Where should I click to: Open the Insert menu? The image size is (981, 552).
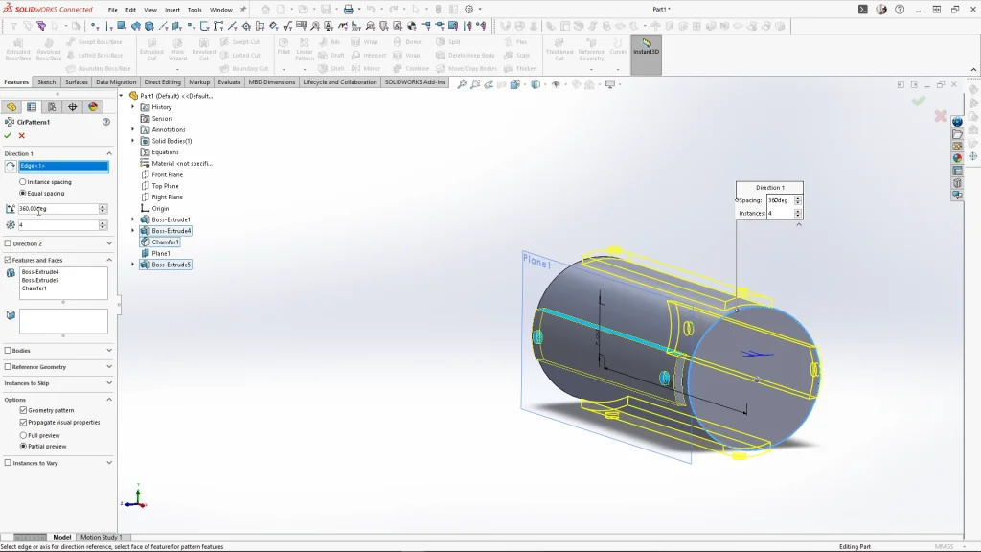pyautogui.click(x=171, y=10)
